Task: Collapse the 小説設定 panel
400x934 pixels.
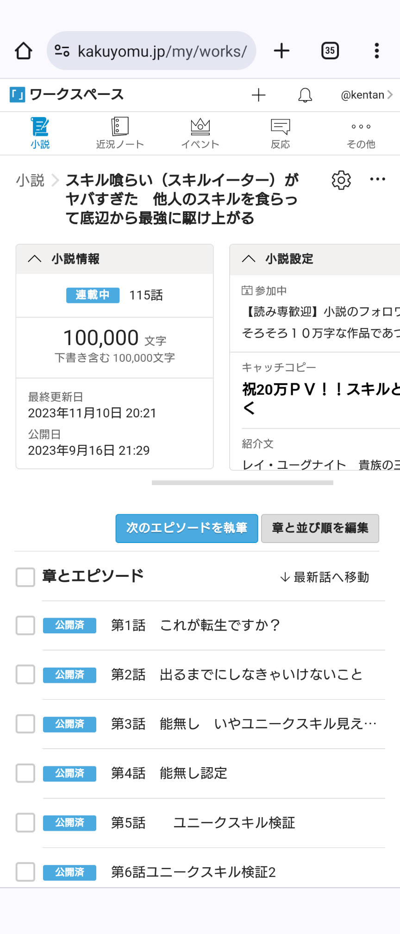Action: (249, 259)
